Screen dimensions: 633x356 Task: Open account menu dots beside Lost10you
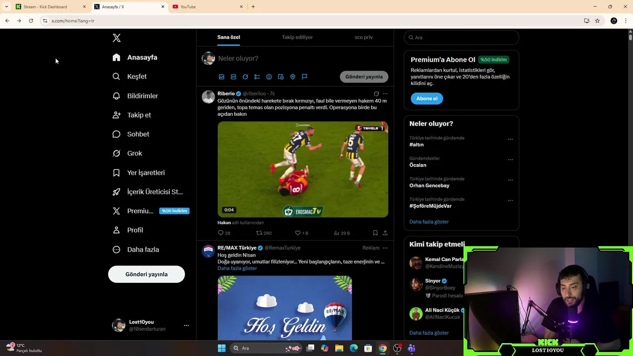[186, 325]
